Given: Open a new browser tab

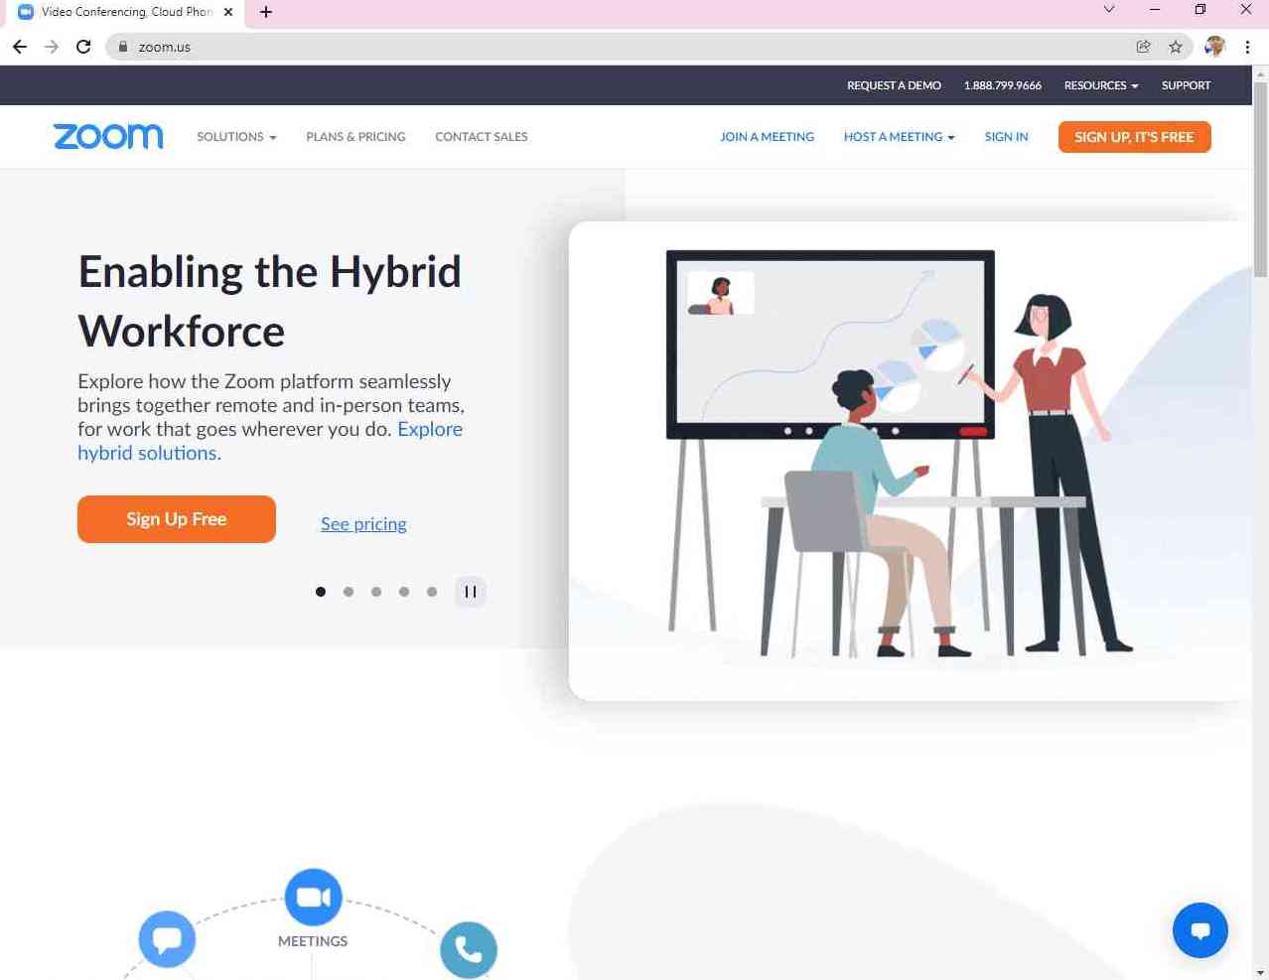Looking at the screenshot, I should (x=266, y=12).
